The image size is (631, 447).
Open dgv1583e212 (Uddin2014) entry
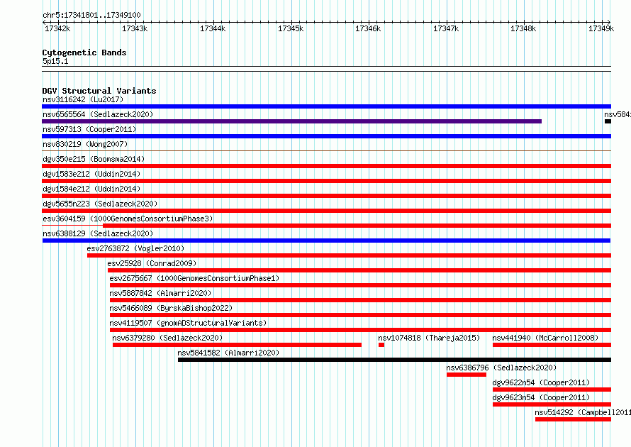(x=91, y=174)
